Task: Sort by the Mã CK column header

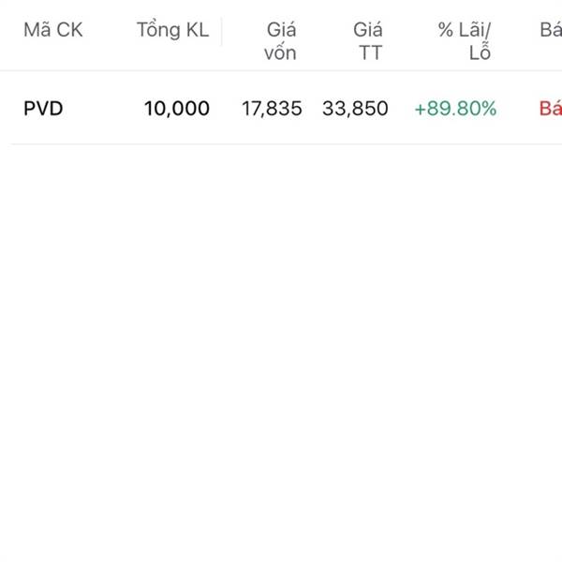Action: tap(52, 30)
